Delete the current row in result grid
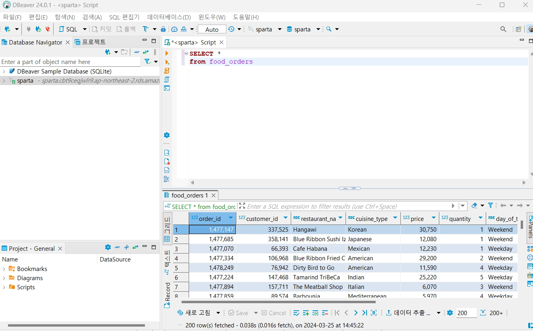The width and height of the screenshot is (533, 331). [325, 313]
